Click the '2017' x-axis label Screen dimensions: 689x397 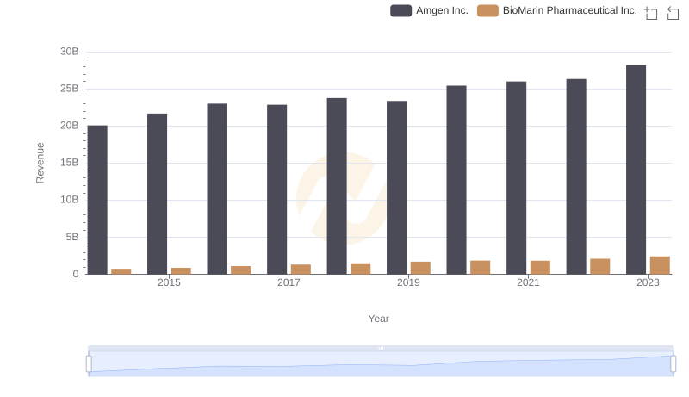pos(289,282)
